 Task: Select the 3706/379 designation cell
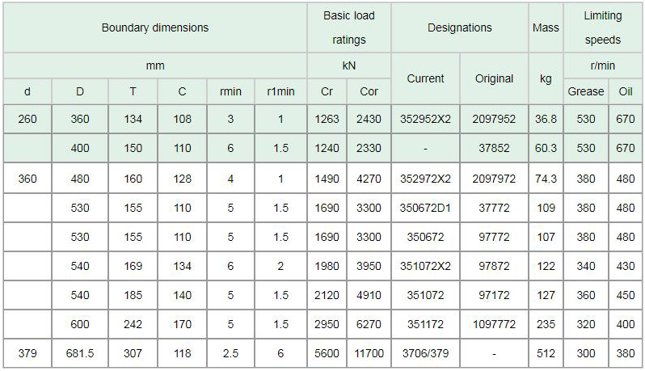coord(425,352)
